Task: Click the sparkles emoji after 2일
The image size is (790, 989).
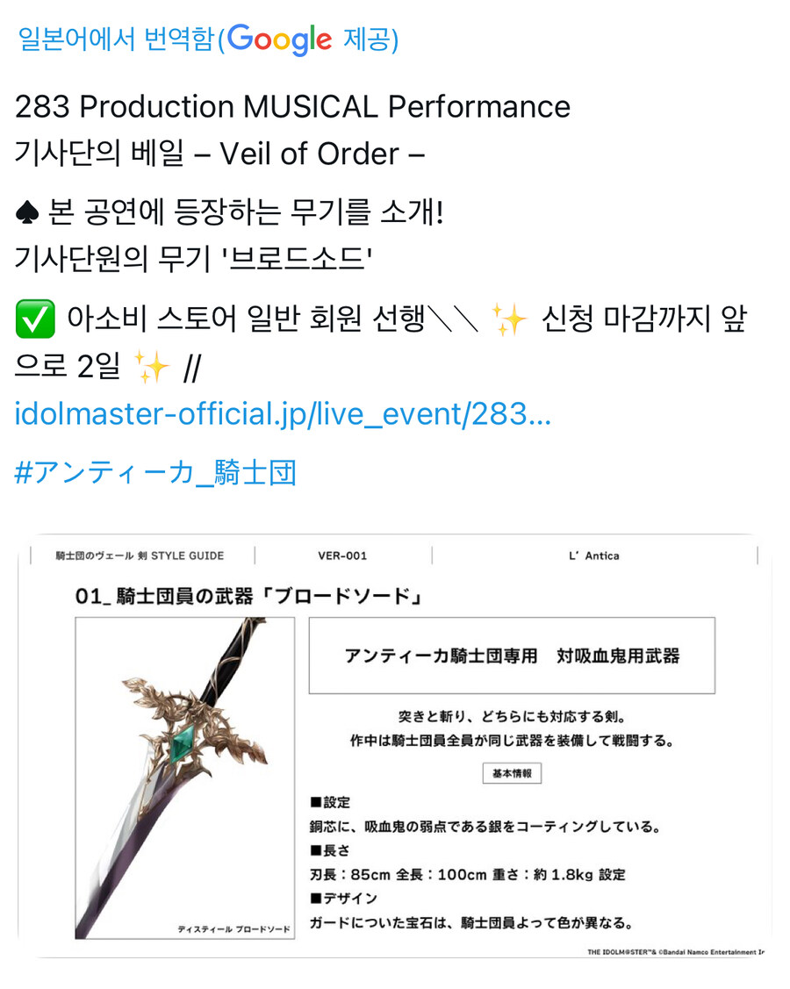Action: click(152, 367)
